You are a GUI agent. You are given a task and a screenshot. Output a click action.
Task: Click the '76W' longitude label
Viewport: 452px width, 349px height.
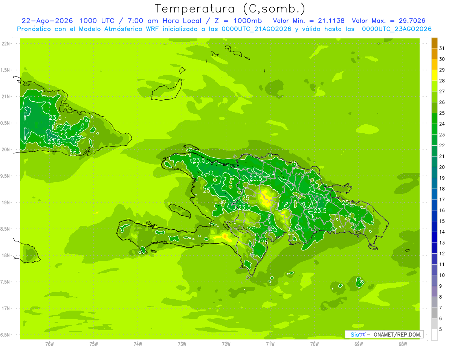point(49,344)
